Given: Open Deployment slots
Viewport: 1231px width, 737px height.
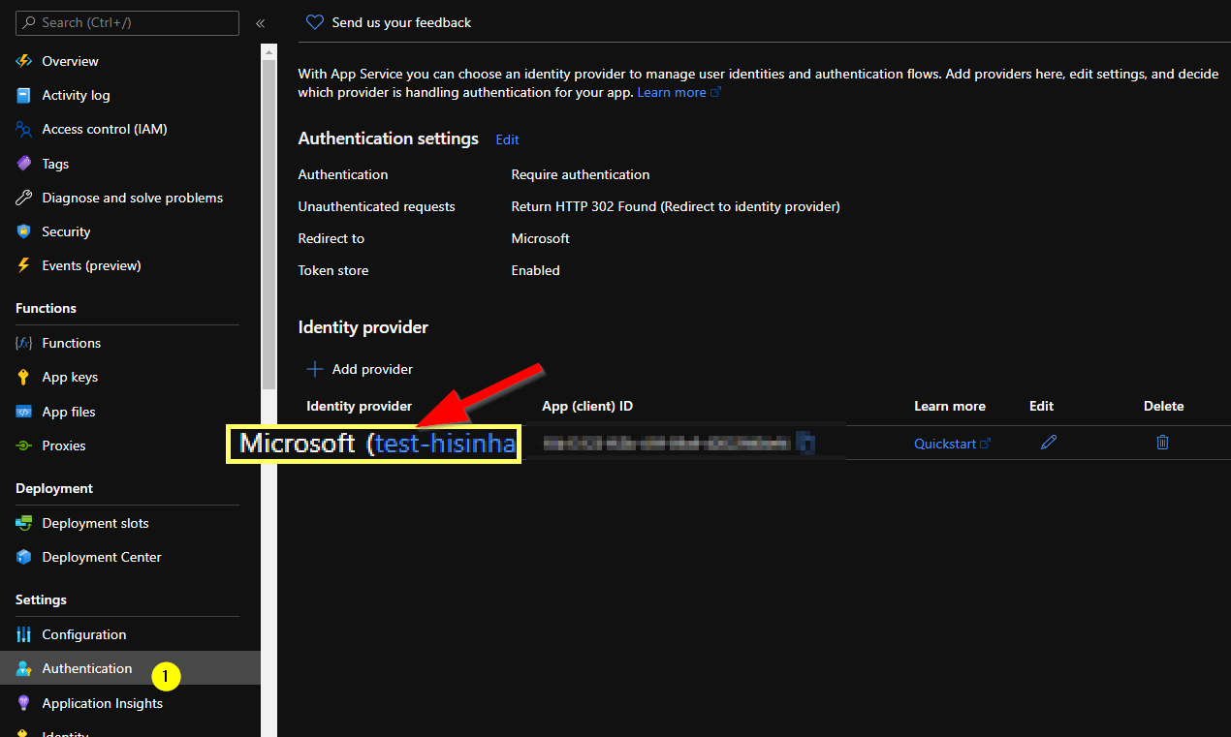Looking at the screenshot, I should (130, 523).
